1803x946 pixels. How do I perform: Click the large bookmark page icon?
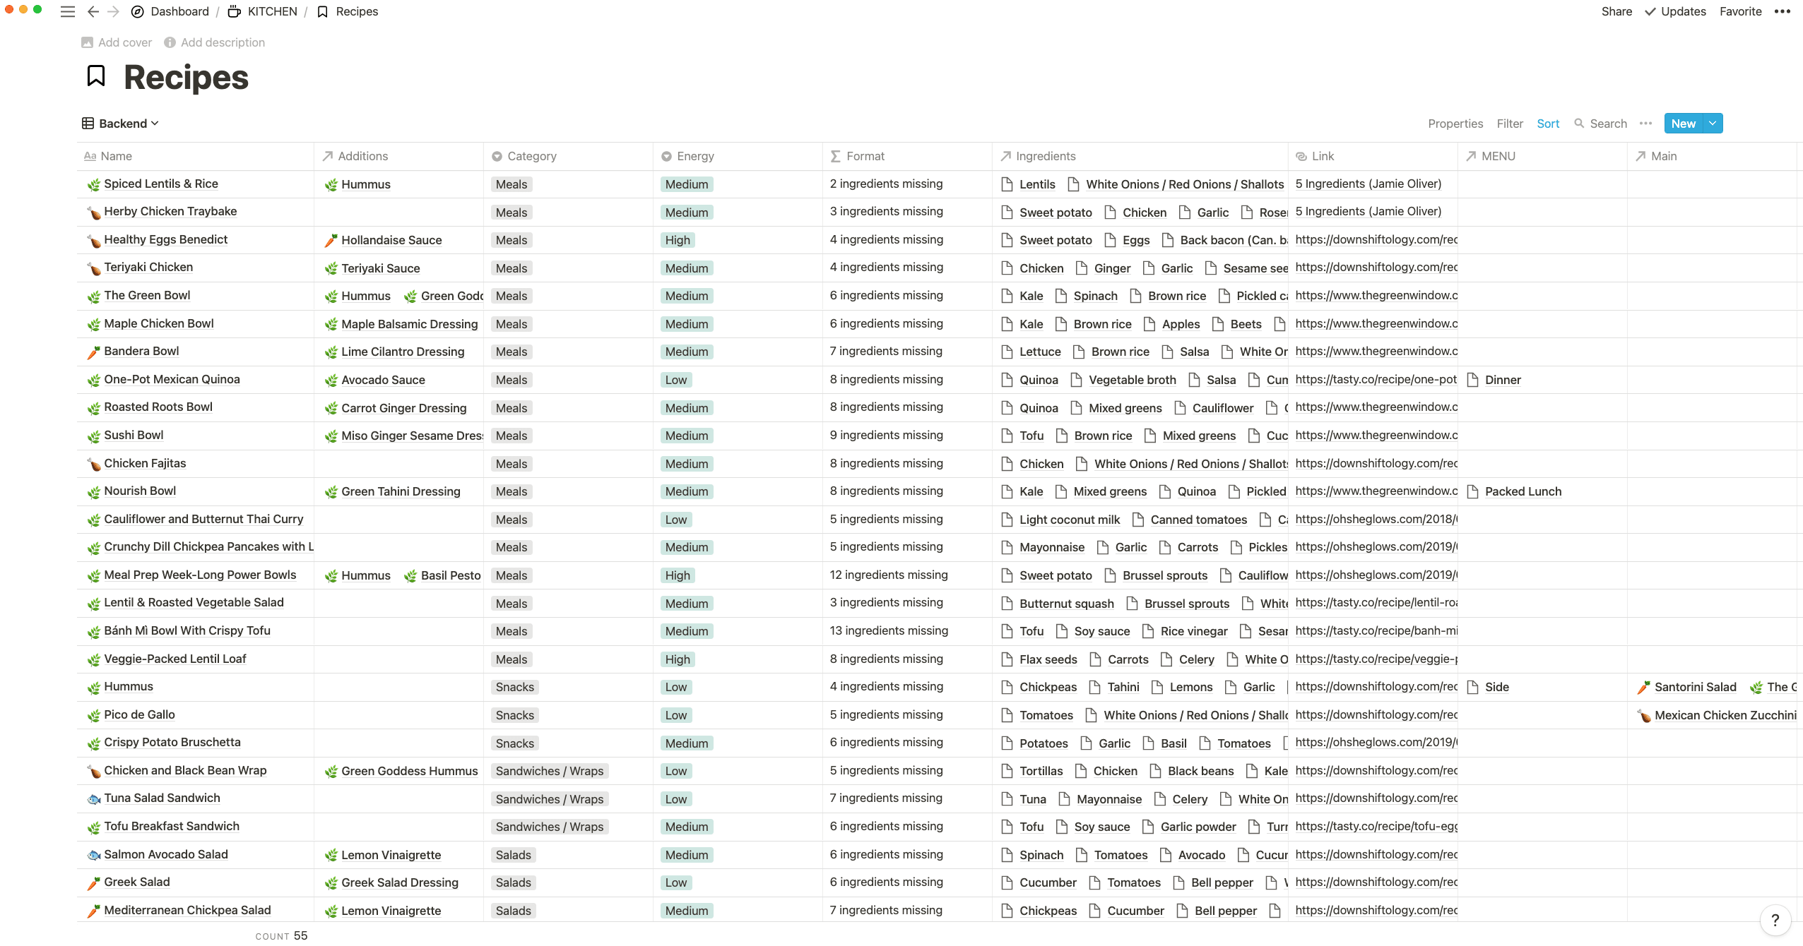(x=96, y=76)
